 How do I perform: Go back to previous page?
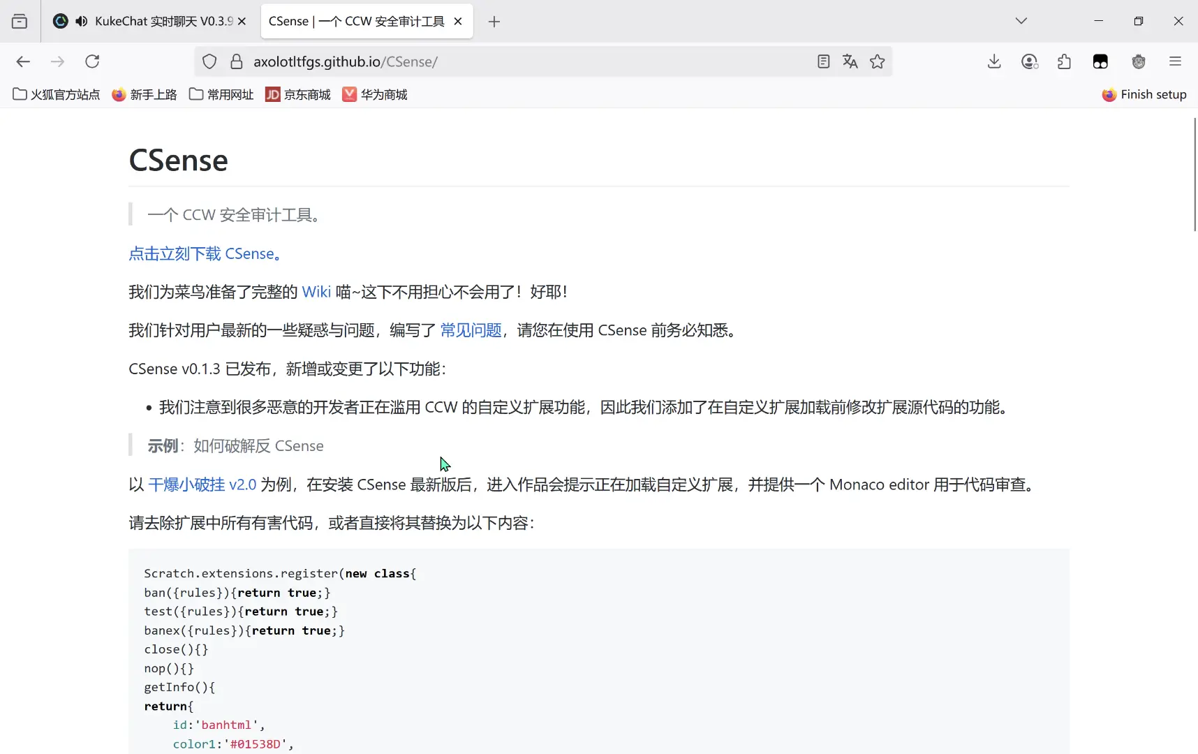tap(23, 61)
